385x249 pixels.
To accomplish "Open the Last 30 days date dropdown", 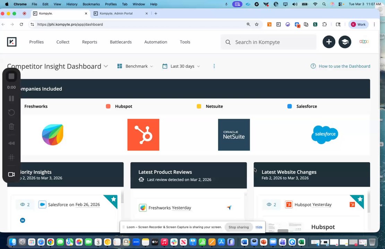I will pyautogui.click(x=181, y=66).
